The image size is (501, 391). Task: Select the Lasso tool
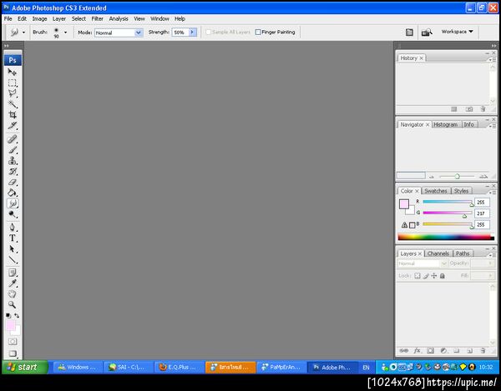click(13, 93)
